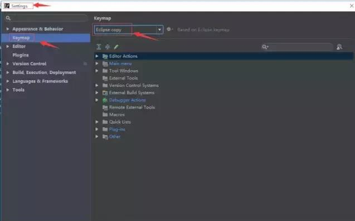Select Plugins in the settings sidebar
Screen dimensions: 355x221
tap(21, 55)
